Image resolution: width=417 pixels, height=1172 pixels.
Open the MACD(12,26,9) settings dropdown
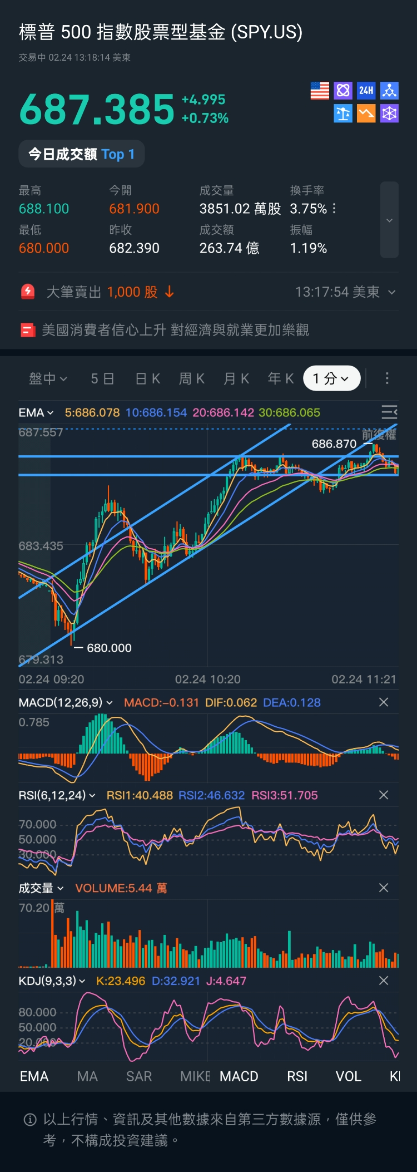66,702
